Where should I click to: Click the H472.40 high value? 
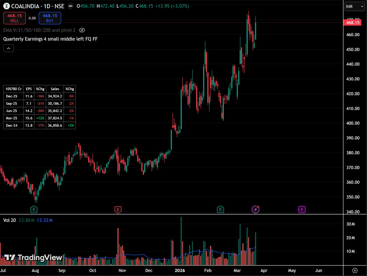(106, 6)
